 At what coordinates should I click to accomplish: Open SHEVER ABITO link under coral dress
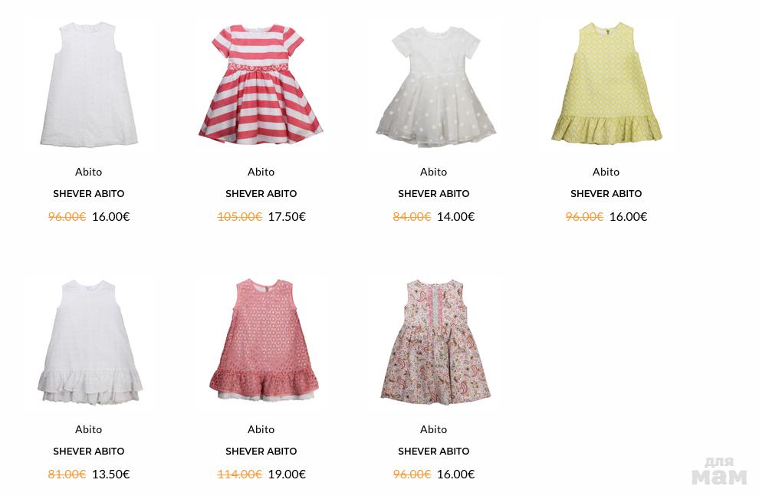coord(261,451)
